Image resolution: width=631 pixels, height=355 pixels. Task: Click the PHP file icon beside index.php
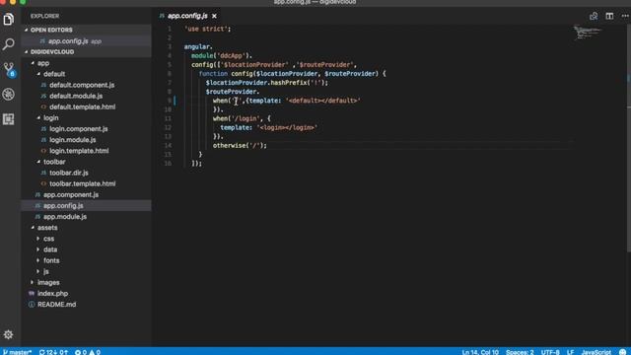(x=32, y=294)
